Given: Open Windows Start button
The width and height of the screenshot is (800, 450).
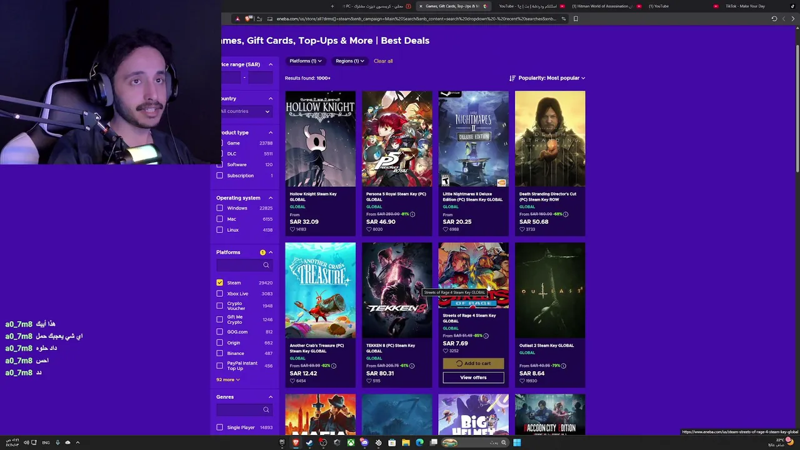Looking at the screenshot, I should pyautogui.click(x=517, y=442).
